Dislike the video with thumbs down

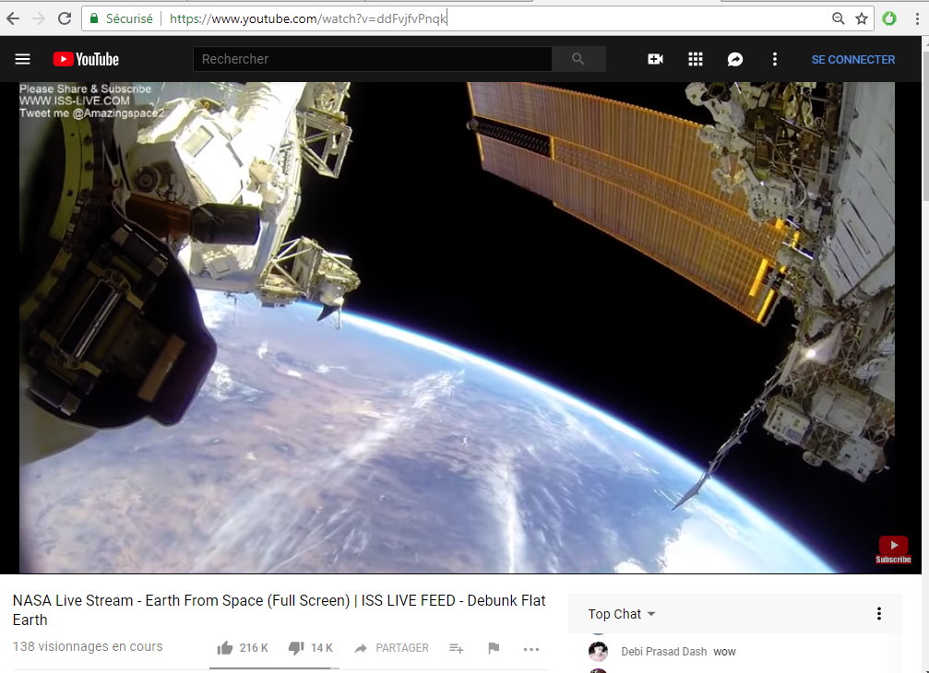[x=296, y=649]
